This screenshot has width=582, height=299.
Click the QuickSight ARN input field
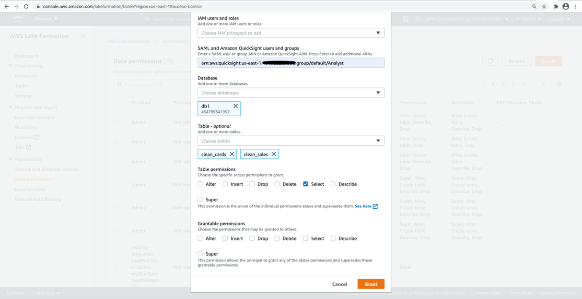(291, 63)
